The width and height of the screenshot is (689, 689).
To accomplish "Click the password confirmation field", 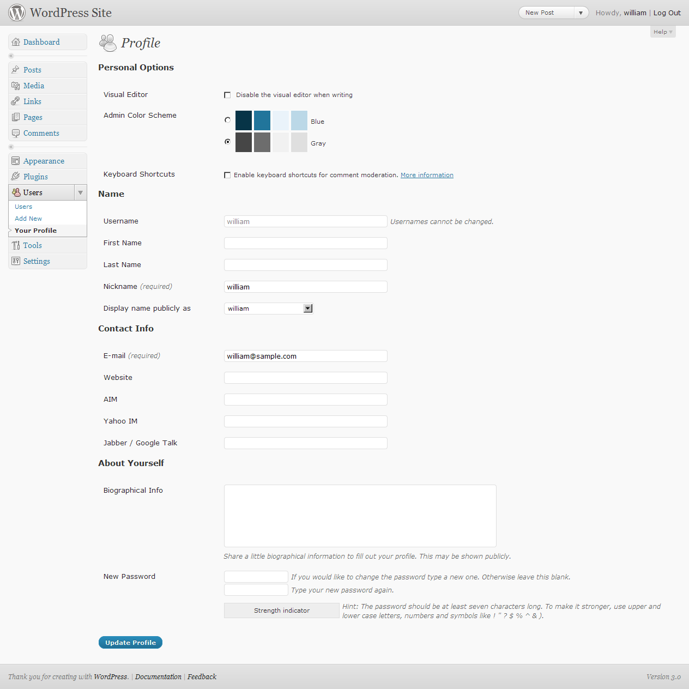I will click(x=256, y=590).
